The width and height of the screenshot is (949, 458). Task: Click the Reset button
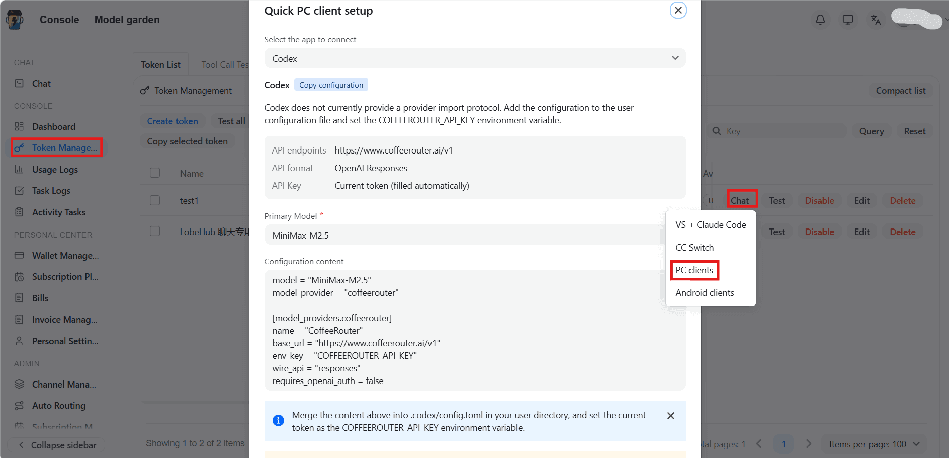[x=914, y=131]
